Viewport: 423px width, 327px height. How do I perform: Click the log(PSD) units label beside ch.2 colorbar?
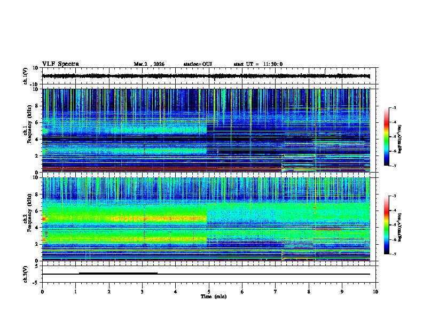point(400,227)
